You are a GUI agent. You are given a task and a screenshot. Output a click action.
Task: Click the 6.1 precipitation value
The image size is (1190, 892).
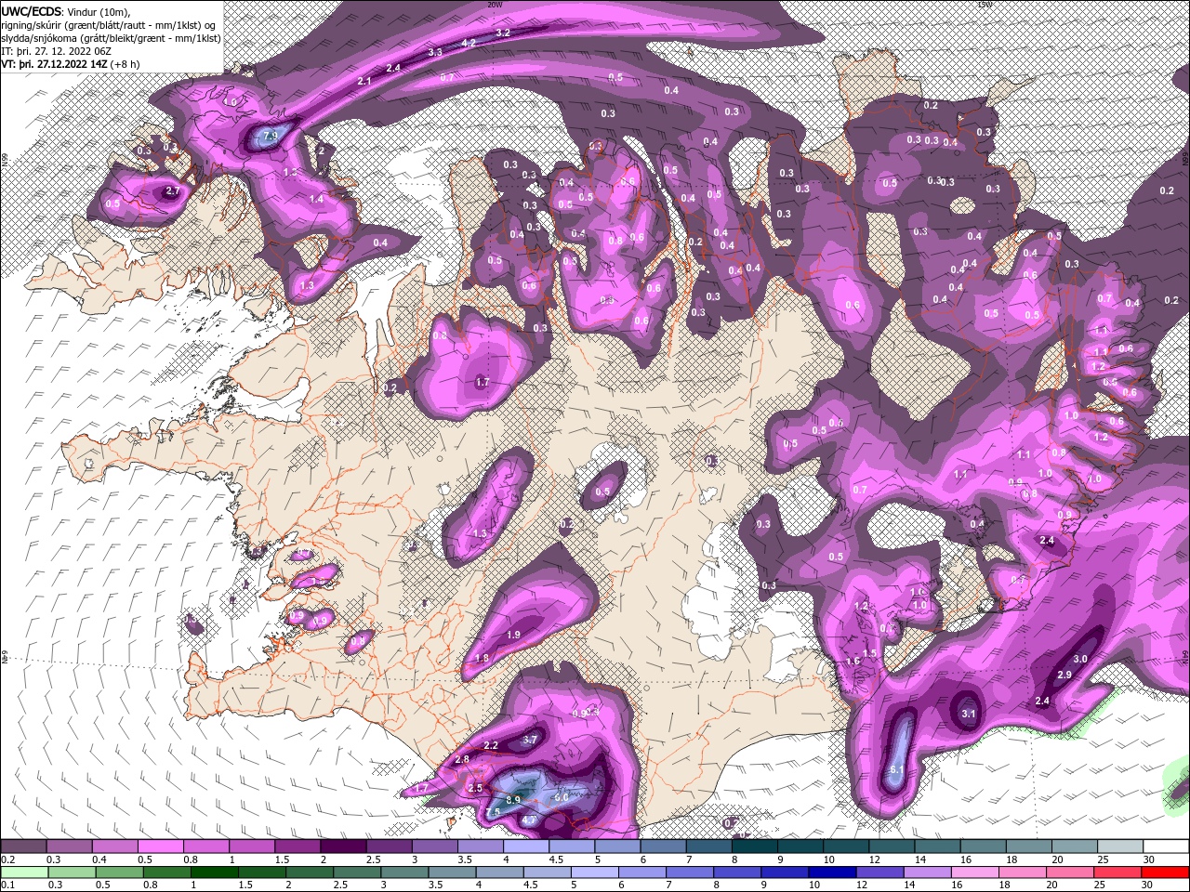tap(897, 770)
